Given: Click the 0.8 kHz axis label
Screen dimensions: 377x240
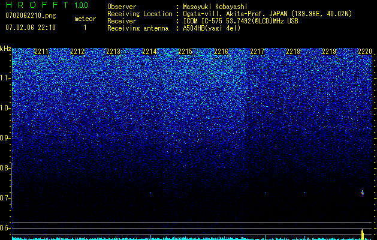Looking at the screenshot, I should coord(5,168).
